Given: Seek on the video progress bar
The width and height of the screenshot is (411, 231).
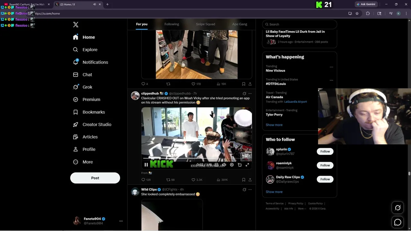Looking at the screenshot, I should coord(196,158).
